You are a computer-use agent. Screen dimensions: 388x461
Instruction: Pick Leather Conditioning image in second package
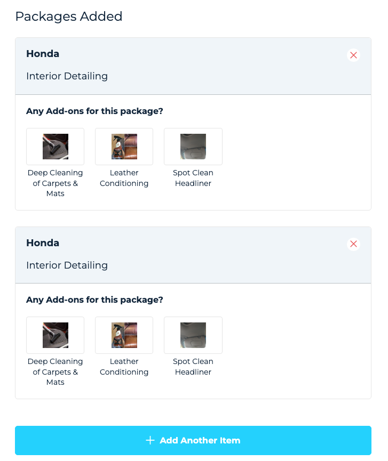[124, 335]
